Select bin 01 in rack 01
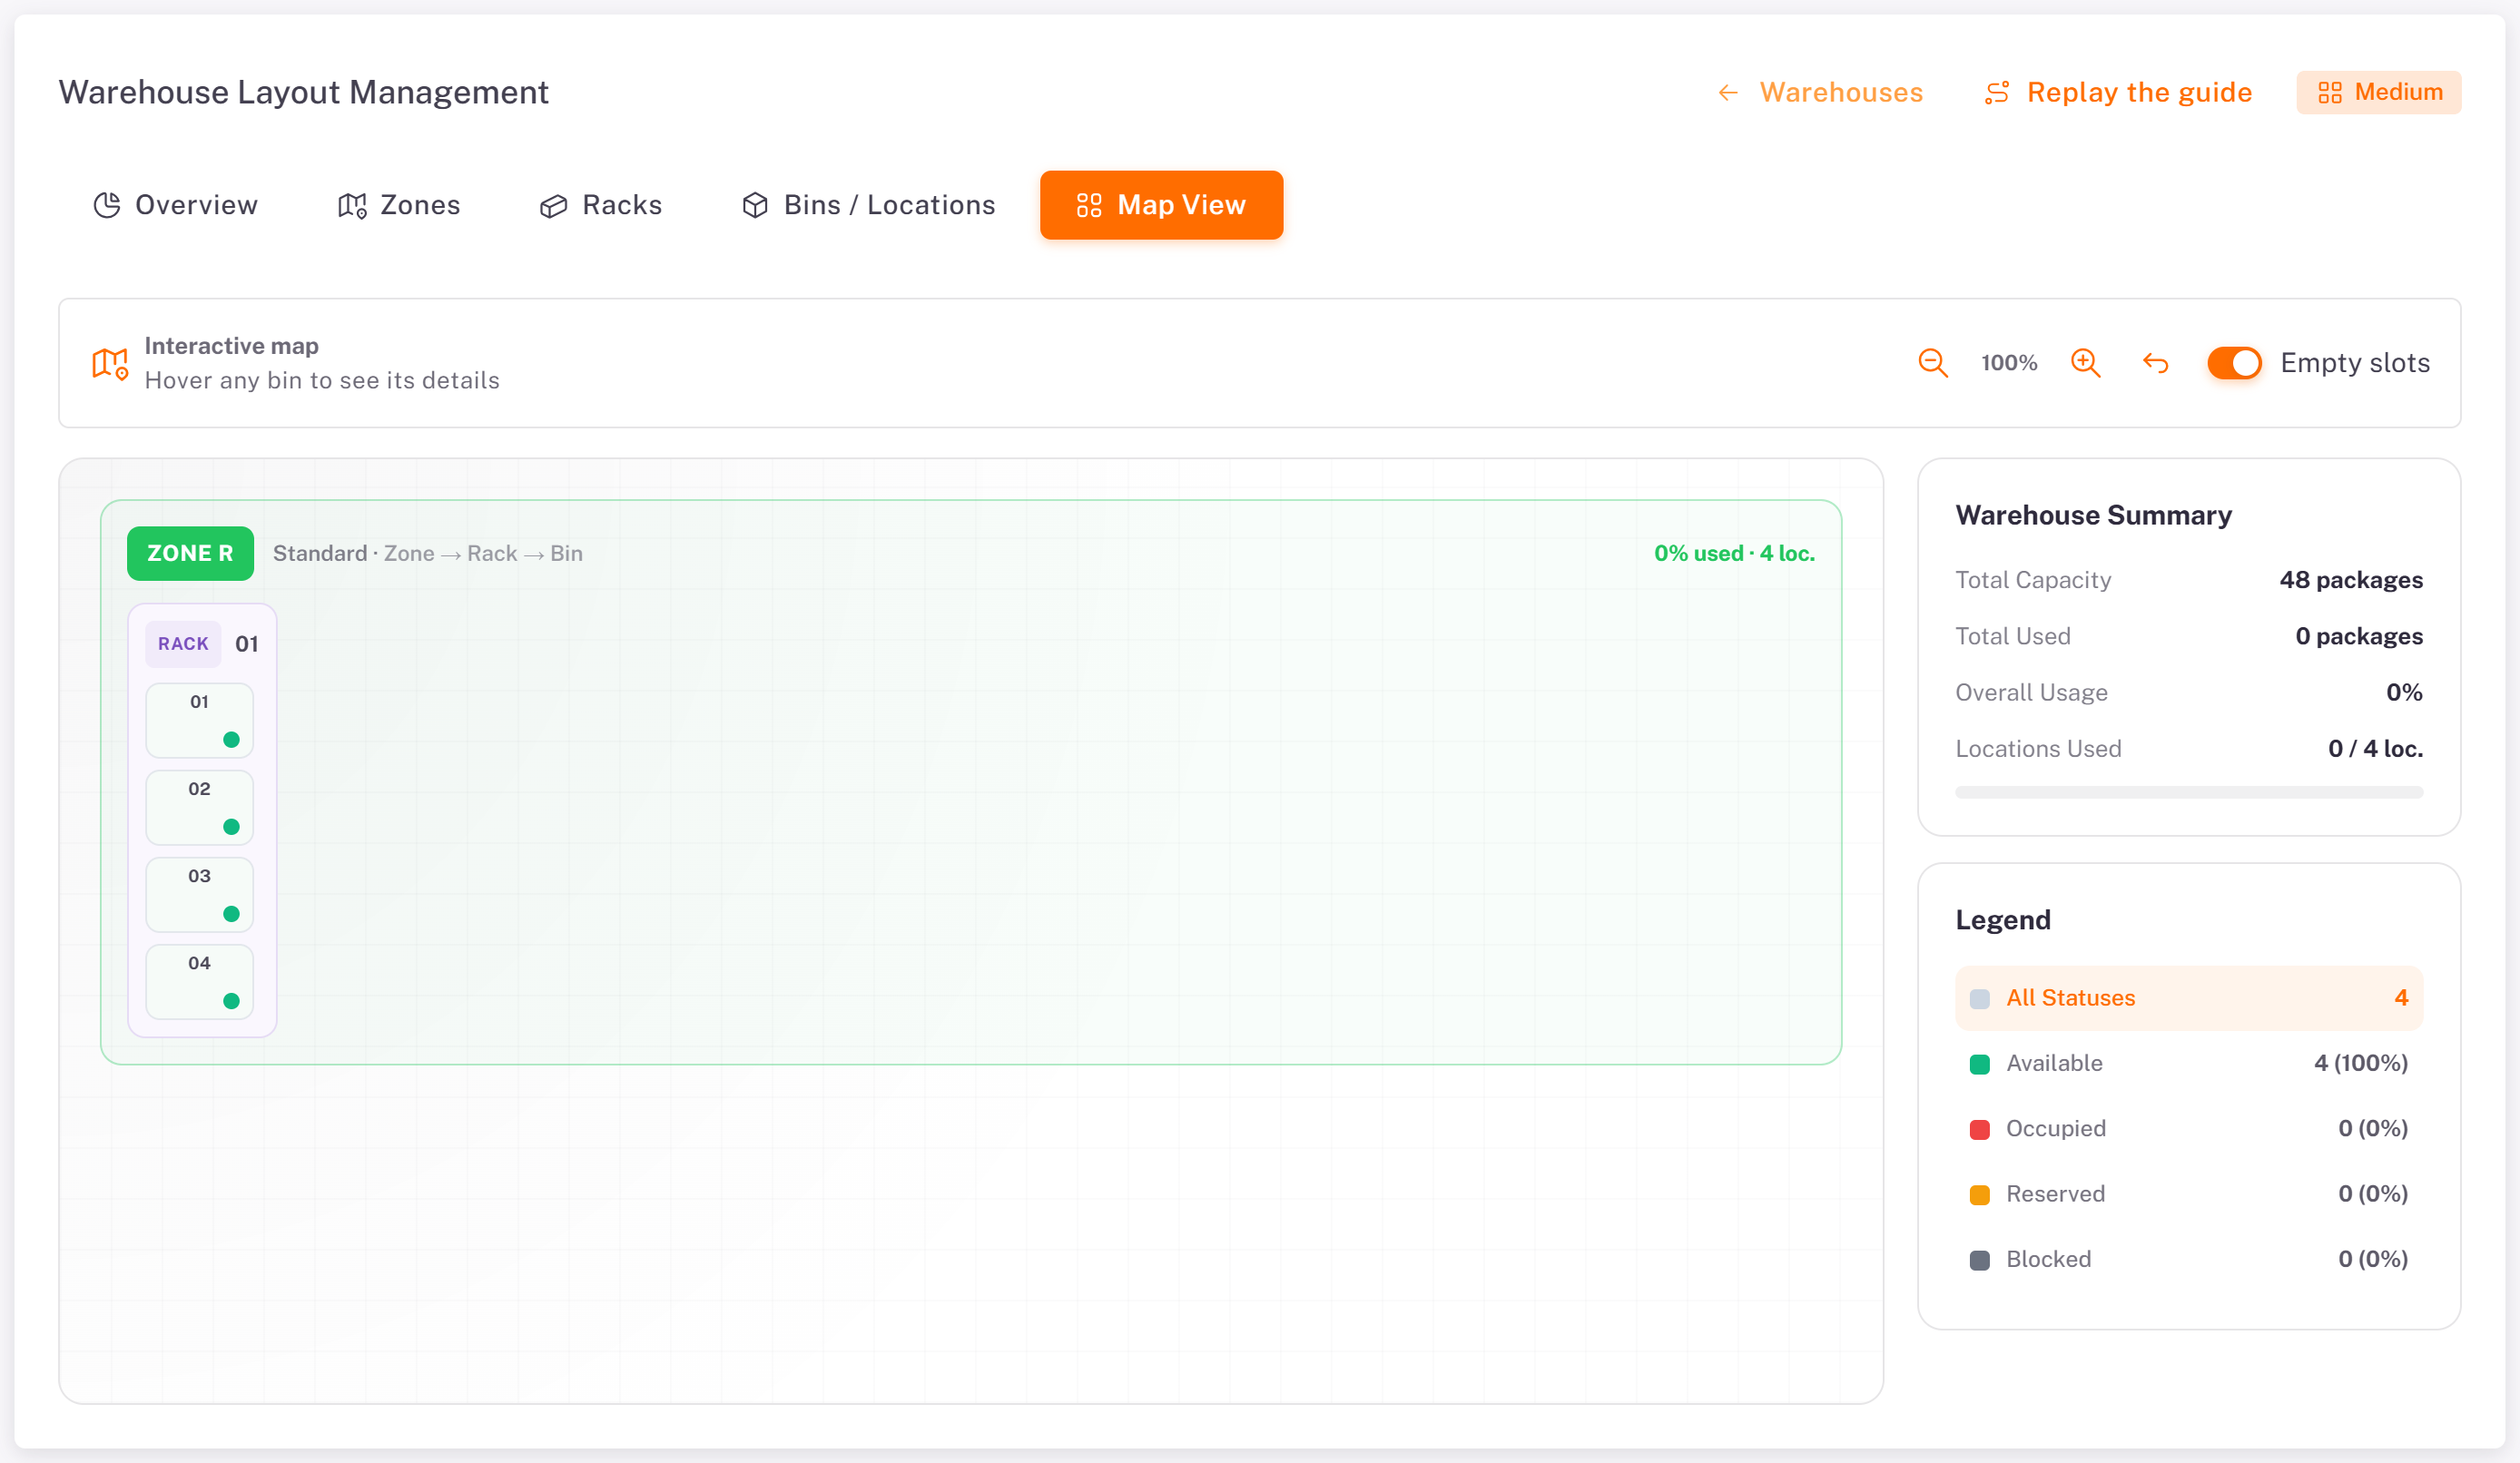Image resolution: width=2520 pixels, height=1463 pixels. pyautogui.click(x=199, y=720)
